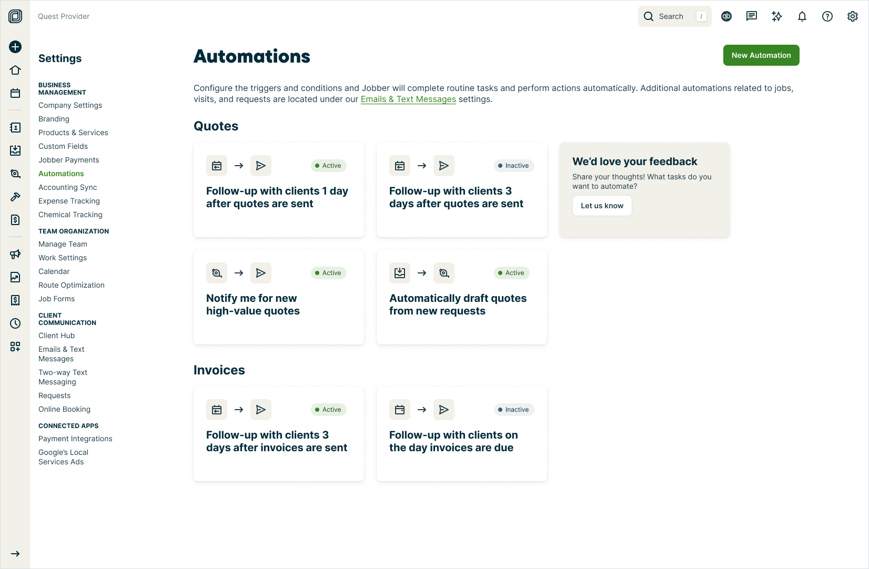Open the notifications bell
869x569 pixels.
[802, 16]
